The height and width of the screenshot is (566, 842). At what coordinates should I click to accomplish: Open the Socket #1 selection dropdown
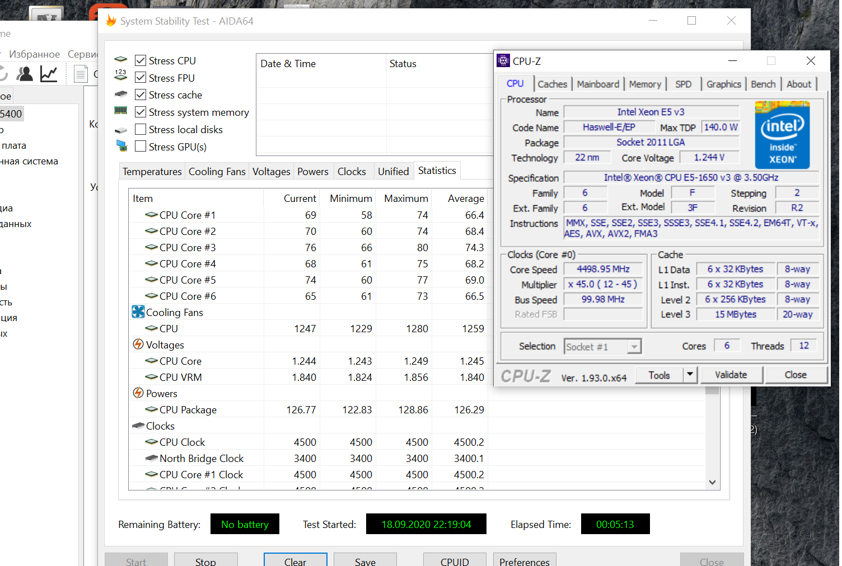pyautogui.click(x=603, y=347)
